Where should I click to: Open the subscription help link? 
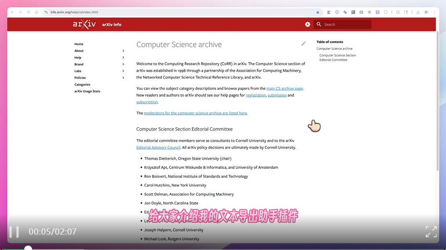click(x=147, y=102)
